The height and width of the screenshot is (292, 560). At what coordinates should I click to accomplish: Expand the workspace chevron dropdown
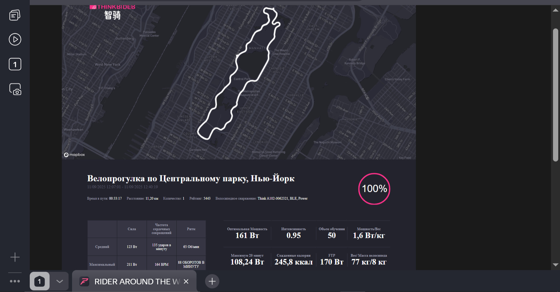click(60, 281)
